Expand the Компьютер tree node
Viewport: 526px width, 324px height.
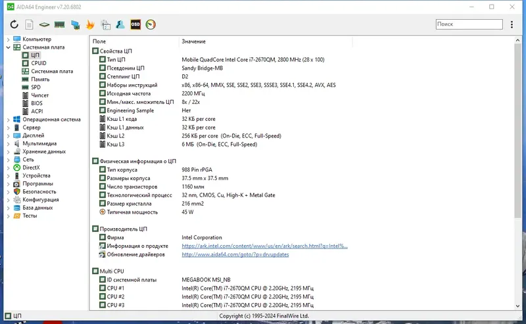[8, 39]
